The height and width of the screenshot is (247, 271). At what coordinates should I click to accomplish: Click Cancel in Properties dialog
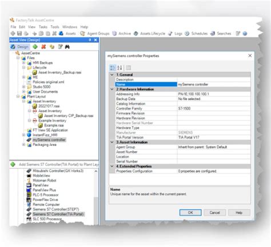coord(215,213)
